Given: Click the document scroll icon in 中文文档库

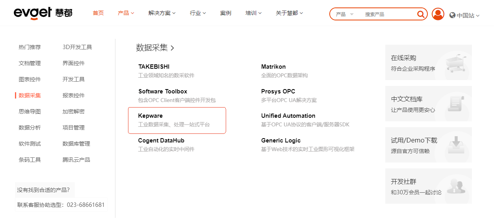Looking at the screenshot, I should coord(456,104).
